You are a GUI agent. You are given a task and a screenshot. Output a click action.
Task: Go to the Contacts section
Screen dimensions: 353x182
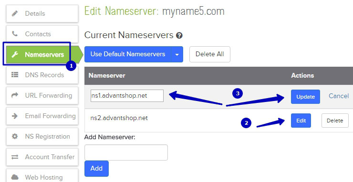coord(42,34)
